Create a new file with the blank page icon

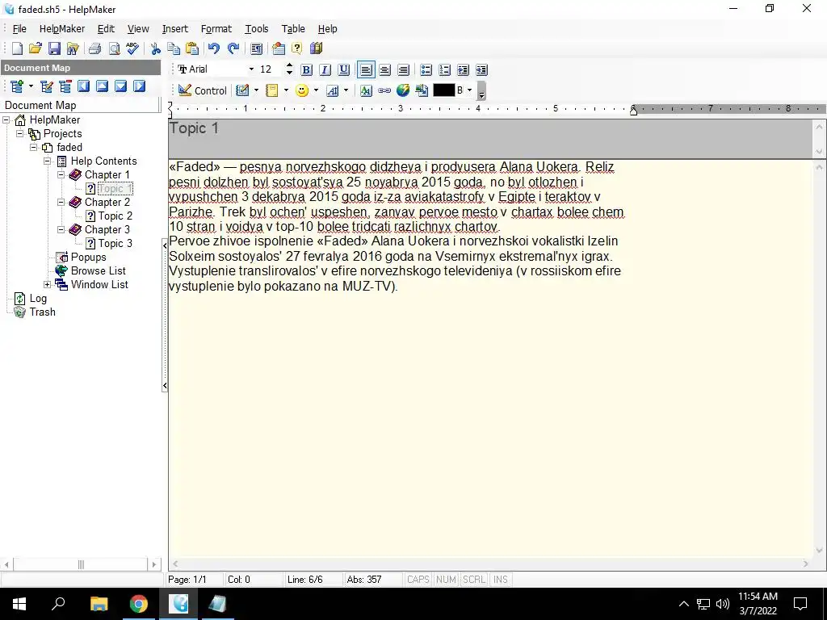(x=17, y=48)
